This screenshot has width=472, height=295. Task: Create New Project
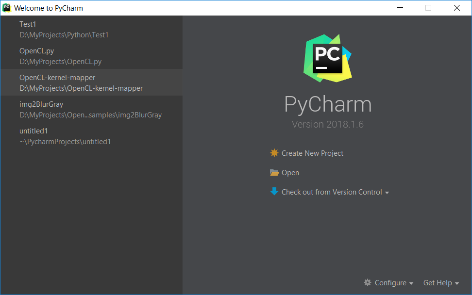[x=312, y=153]
